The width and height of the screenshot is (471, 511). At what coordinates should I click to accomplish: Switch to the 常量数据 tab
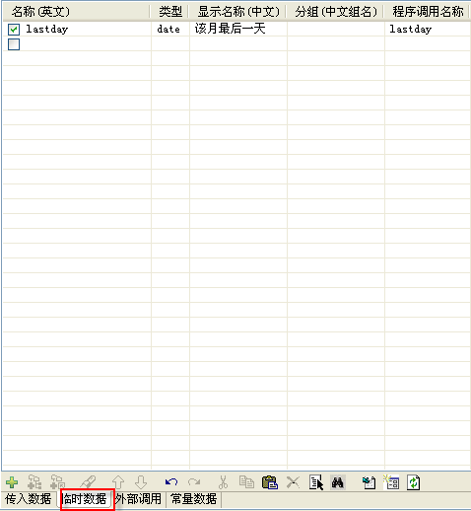click(x=194, y=499)
